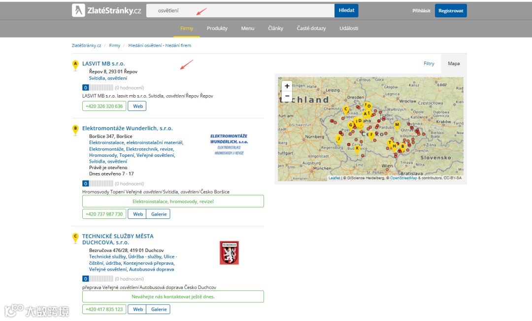This screenshot has height=321, width=532.
Task: Zoom out the map with minus button
Action: (x=287, y=96)
